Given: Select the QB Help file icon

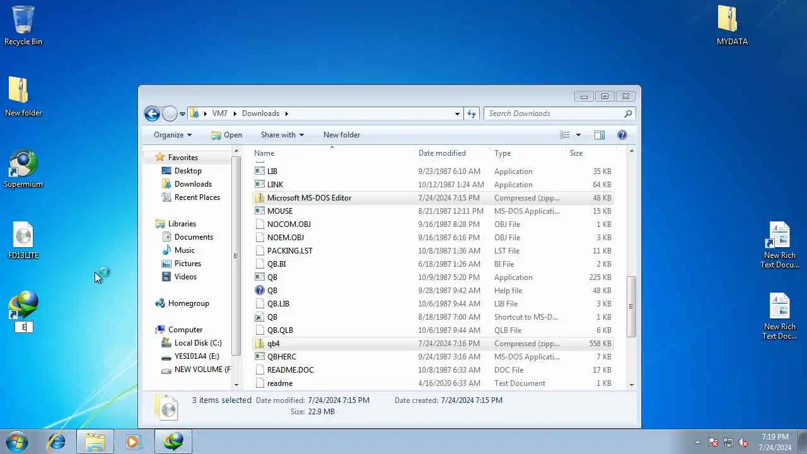Looking at the screenshot, I should coord(260,291).
